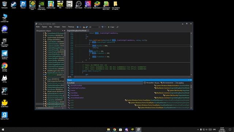
Task: Select the Google Chrome desktop icon
Action: pos(4,67)
